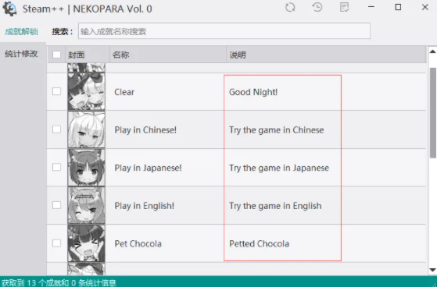Check the Play in Japanese! checkbox
Image resolution: width=437 pixels, height=287 pixels.
click(56, 167)
